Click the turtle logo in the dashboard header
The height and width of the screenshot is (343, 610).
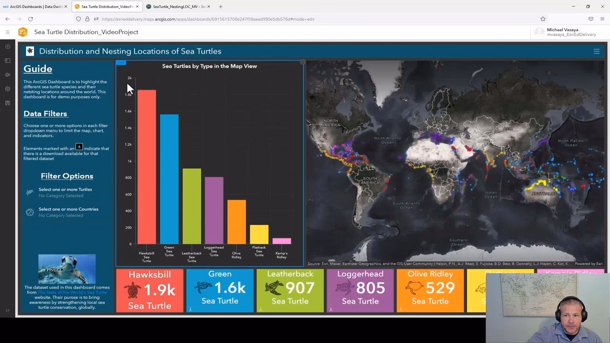point(30,51)
